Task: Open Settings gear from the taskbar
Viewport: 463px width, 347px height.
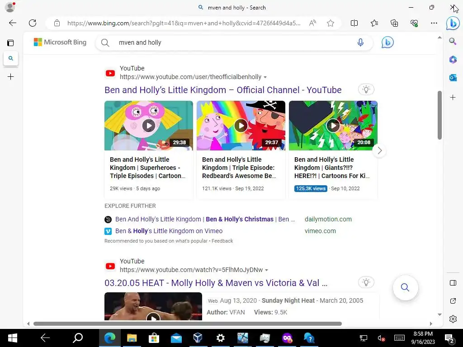Action: [x=220, y=338]
